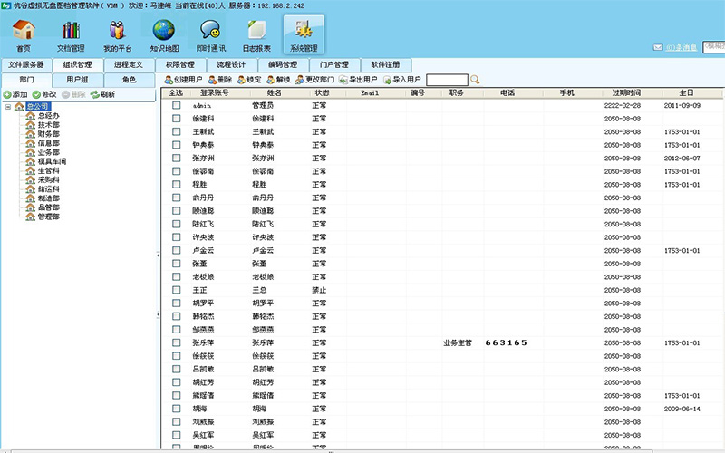This screenshot has height=453, width=725.
Task: Tick the checkbox for 张亦洲
Action: pyautogui.click(x=176, y=158)
